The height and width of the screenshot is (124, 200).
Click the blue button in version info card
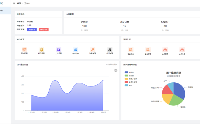coord(32,30)
